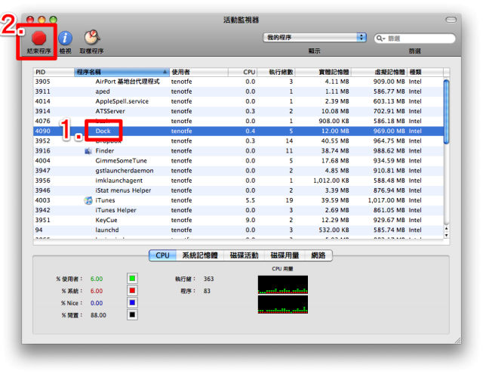
Task: Click the lower CPU usage graph
Action: click(283, 304)
